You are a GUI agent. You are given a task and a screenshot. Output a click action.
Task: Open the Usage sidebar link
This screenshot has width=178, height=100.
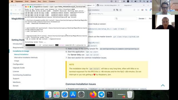16,61
